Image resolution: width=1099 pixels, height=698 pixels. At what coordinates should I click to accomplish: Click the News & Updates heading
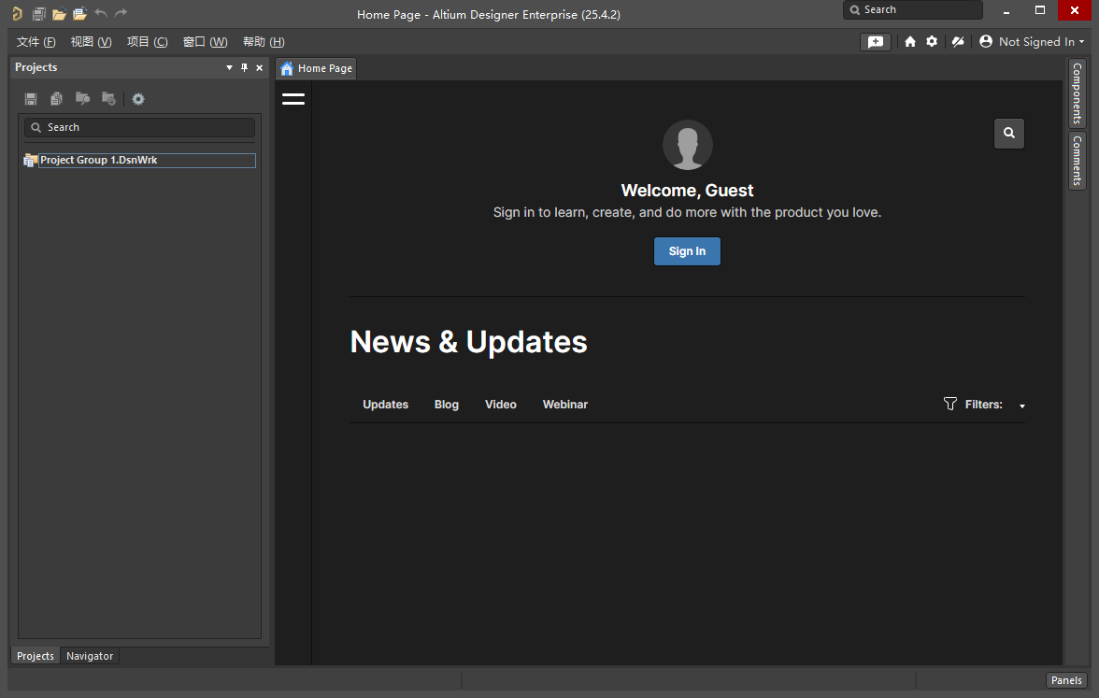[468, 342]
